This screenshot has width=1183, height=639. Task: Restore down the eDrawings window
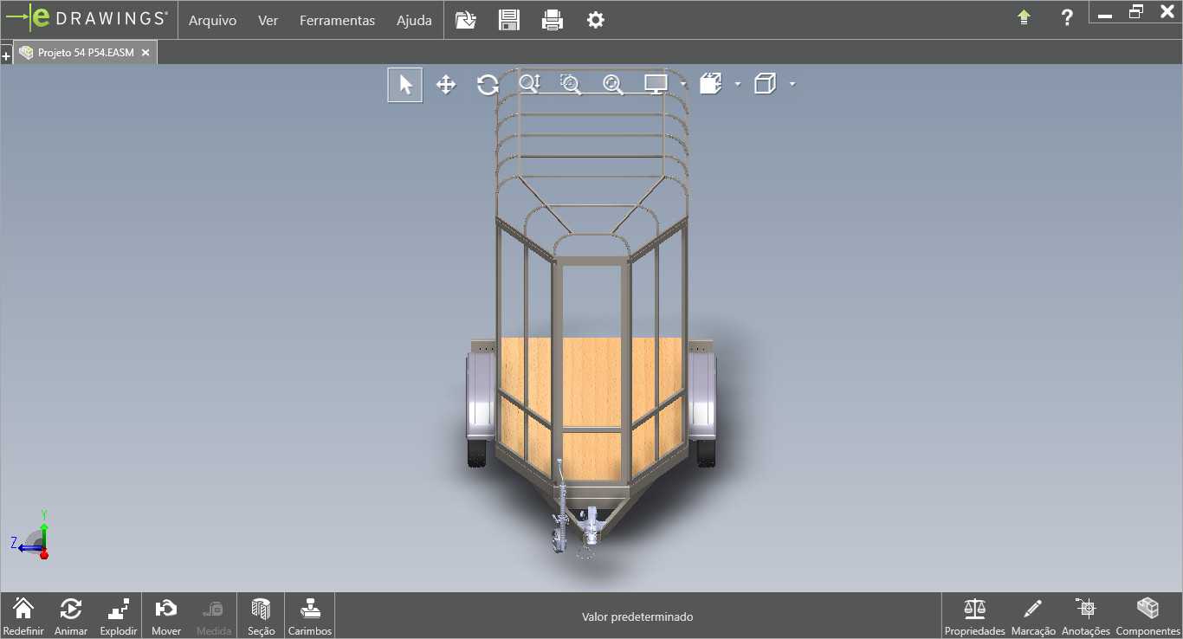pos(1136,12)
